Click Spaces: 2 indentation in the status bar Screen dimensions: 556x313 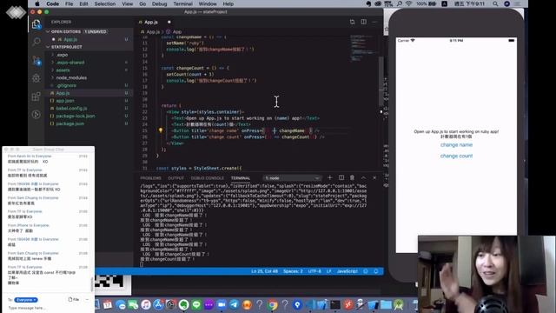click(x=293, y=271)
